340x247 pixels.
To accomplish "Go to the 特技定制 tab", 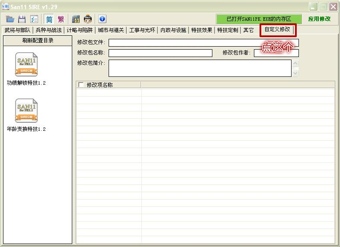I will pos(228,30).
